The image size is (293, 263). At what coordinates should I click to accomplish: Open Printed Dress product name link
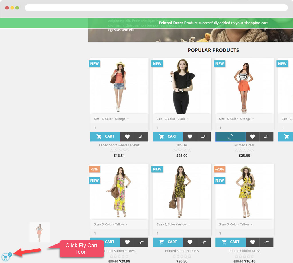tap(244, 145)
